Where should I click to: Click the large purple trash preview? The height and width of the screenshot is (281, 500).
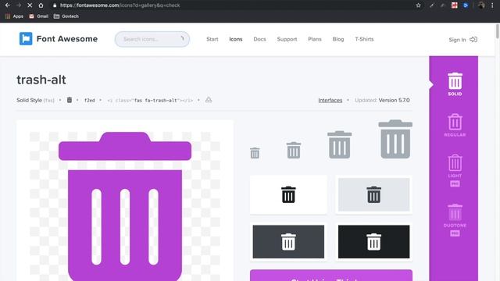click(125, 206)
